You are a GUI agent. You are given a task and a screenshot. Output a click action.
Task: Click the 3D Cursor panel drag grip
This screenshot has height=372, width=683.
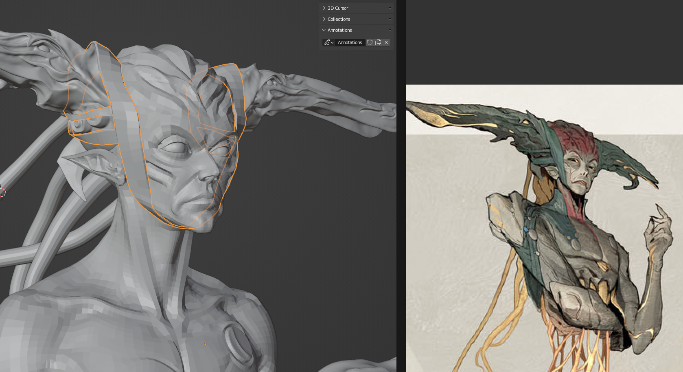point(389,8)
